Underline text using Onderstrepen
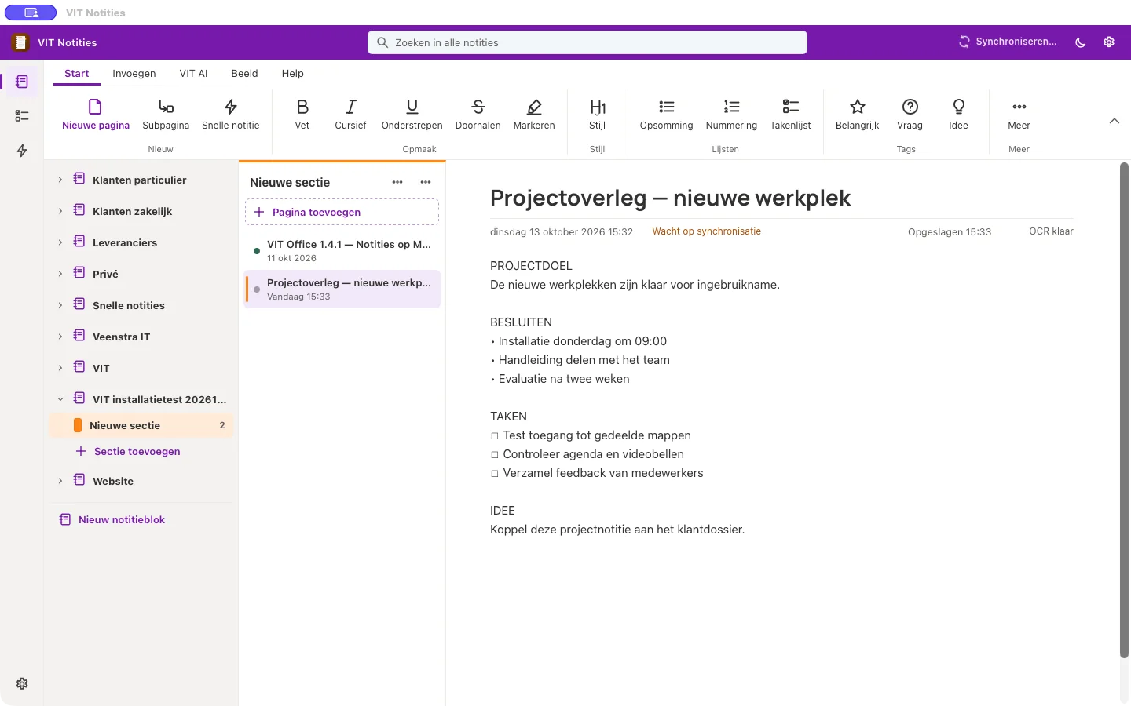 coord(412,115)
